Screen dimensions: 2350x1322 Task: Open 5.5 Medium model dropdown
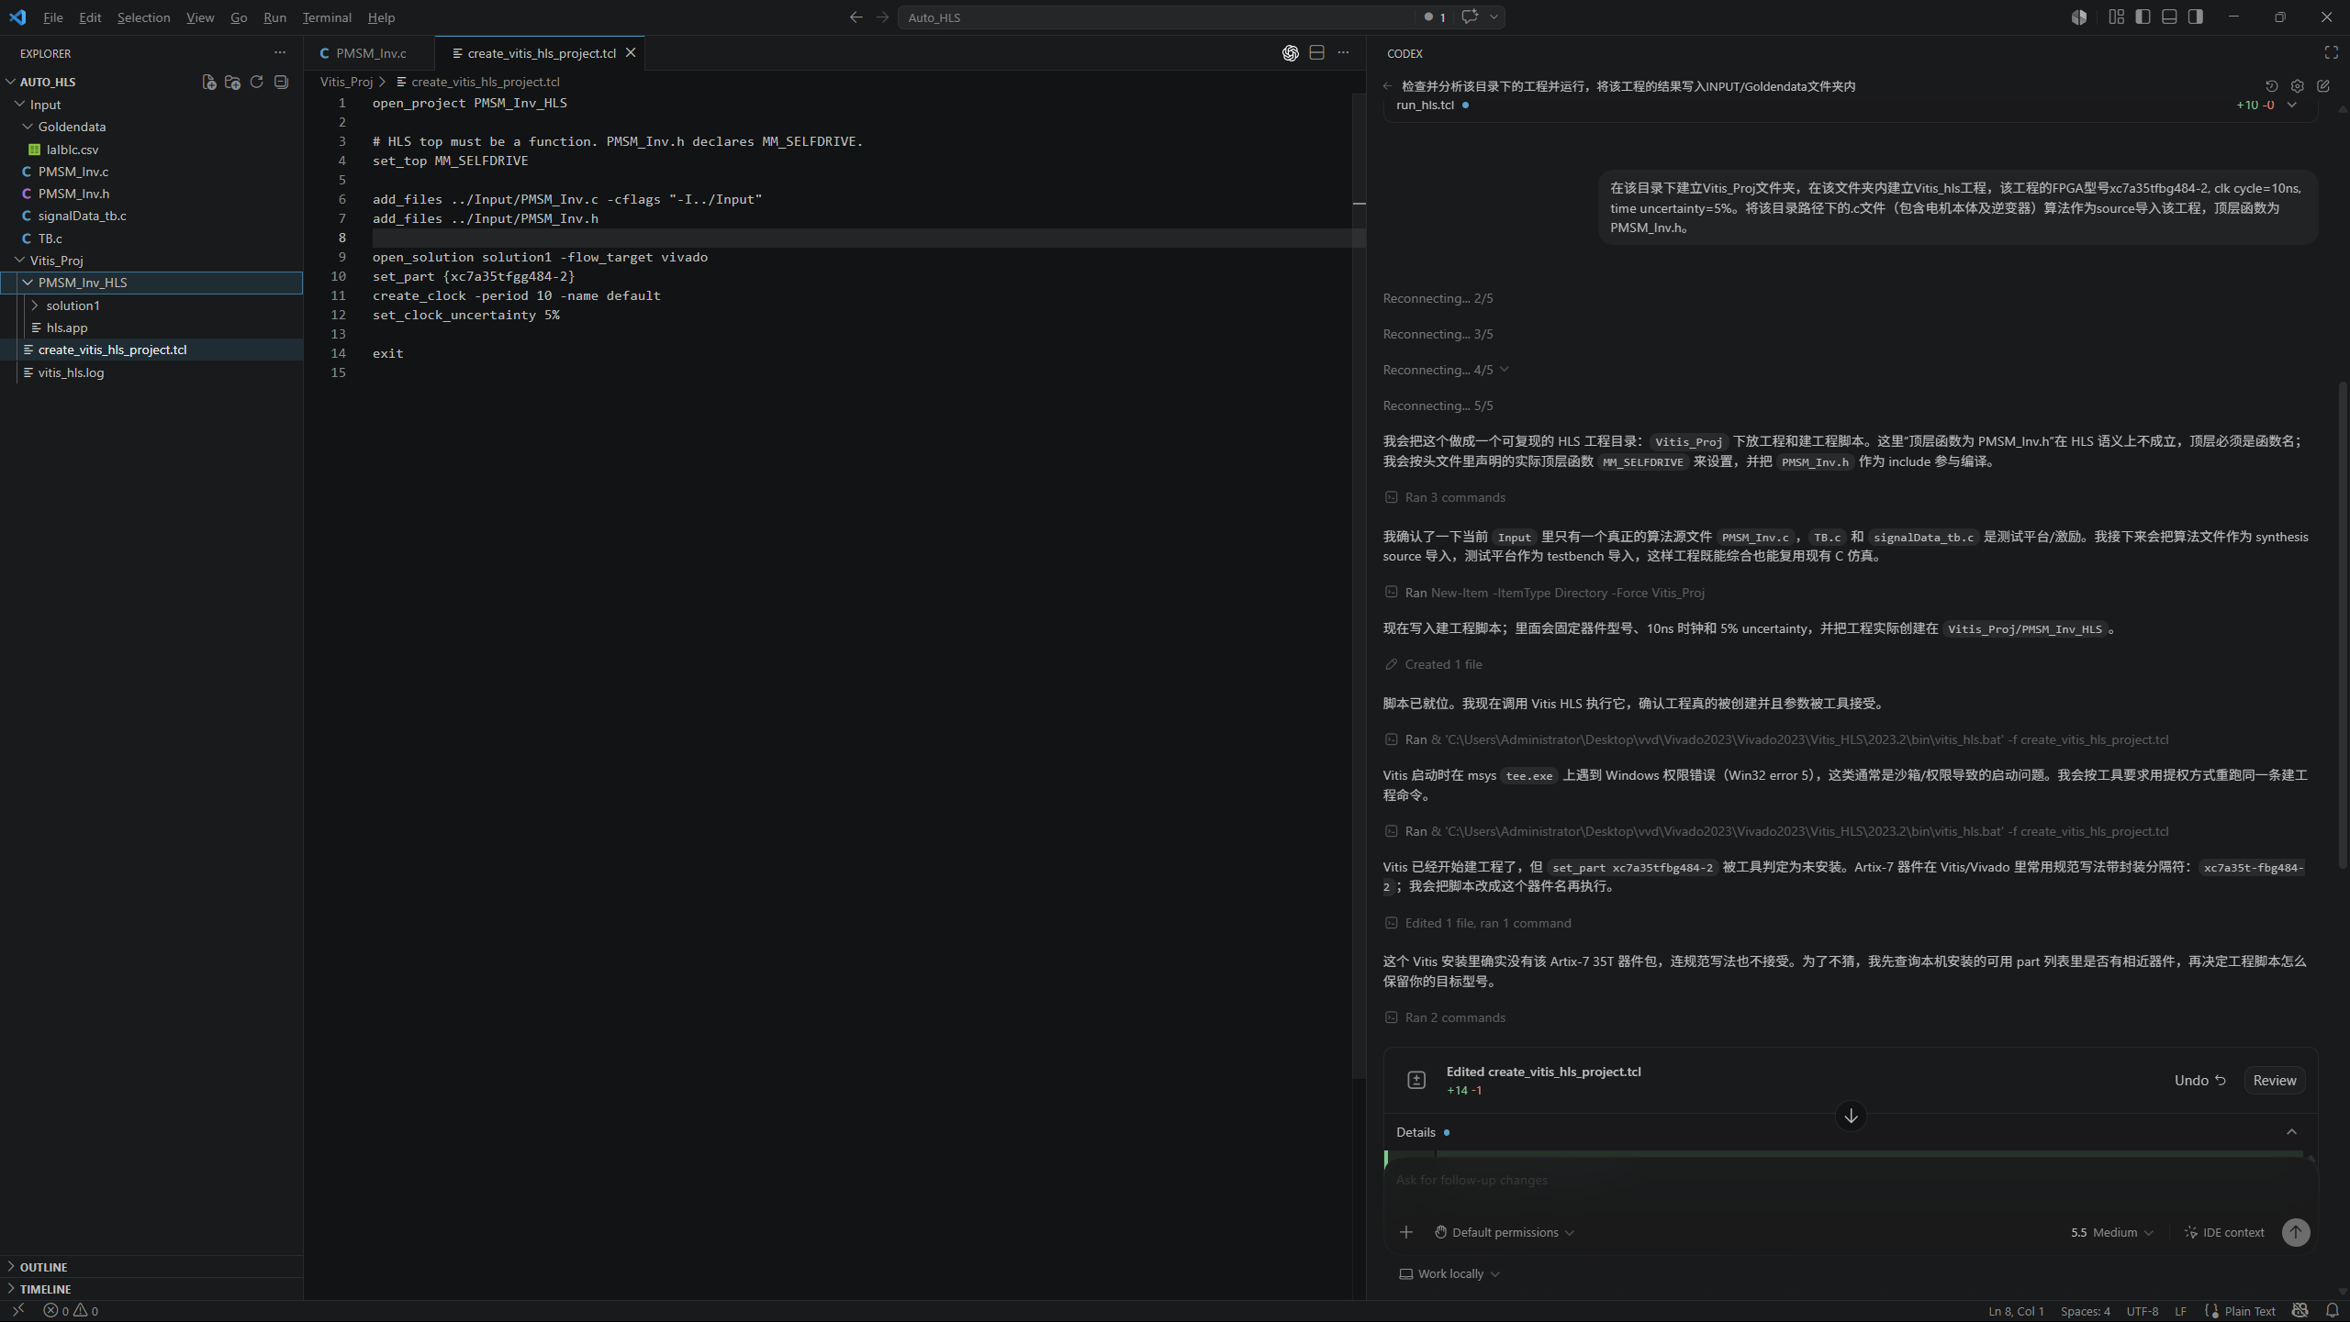(2111, 1232)
